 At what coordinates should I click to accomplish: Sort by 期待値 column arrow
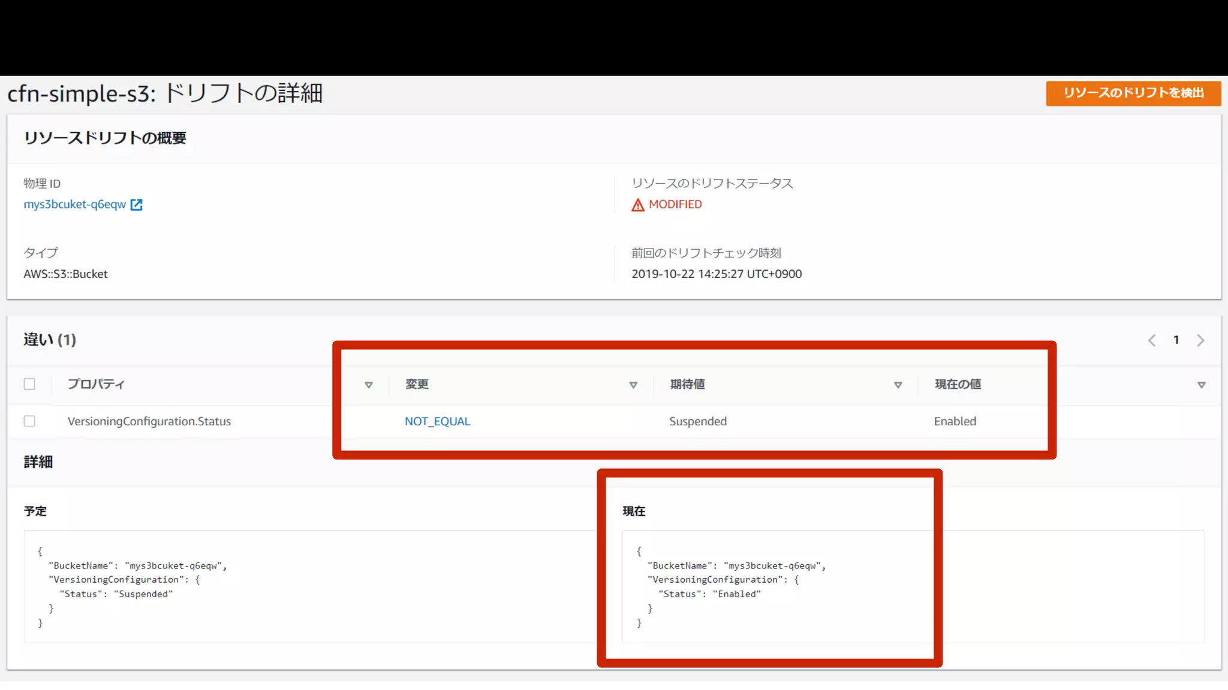click(898, 385)
